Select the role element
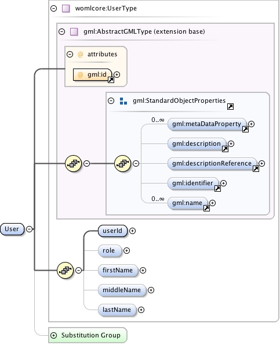This screenshot has width=280, height=345. point(110,250)
